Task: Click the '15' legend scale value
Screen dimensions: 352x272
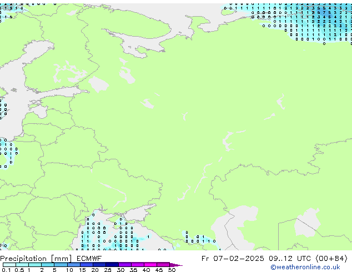Action: (82, 270)
